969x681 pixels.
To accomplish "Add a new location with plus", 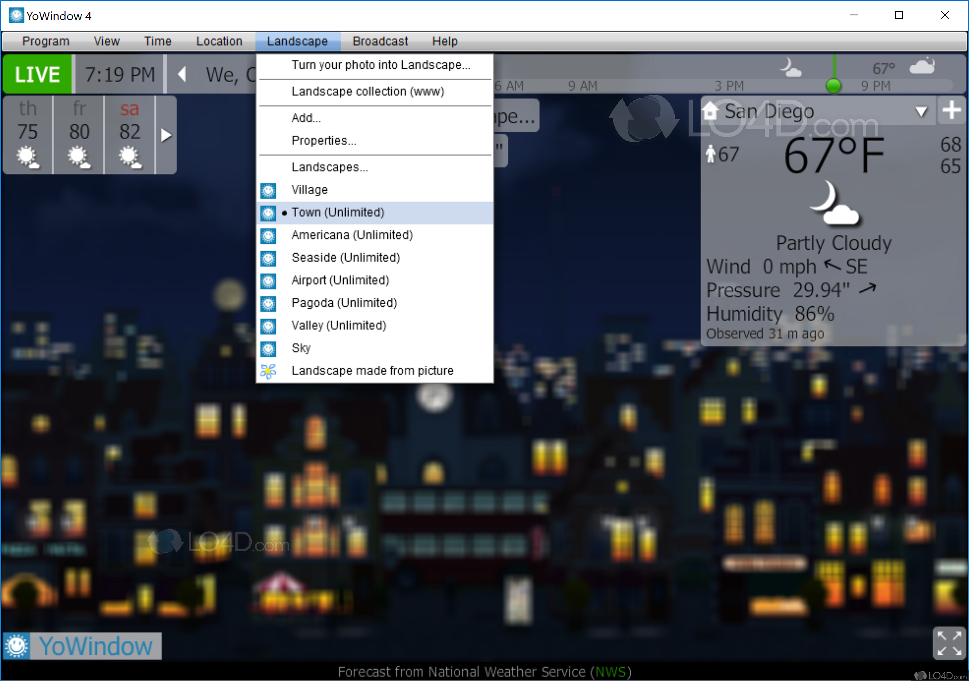I will (x=952, y=110).
